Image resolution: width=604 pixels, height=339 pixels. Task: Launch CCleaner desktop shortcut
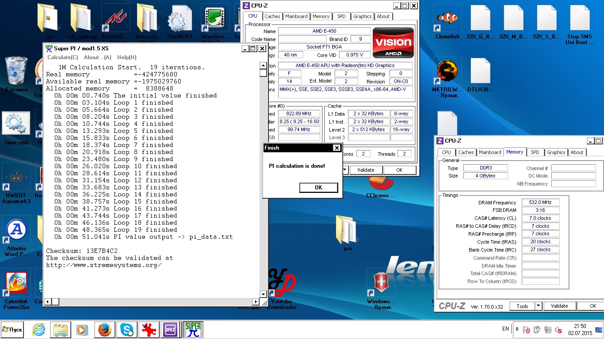[381, 188]
